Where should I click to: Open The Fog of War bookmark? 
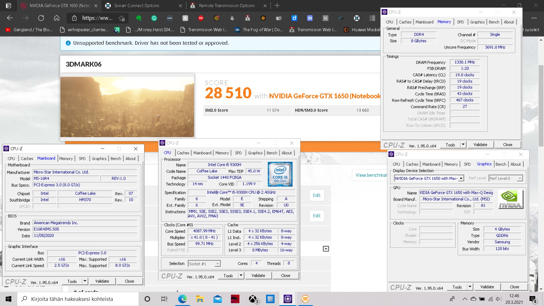[259, 29]
